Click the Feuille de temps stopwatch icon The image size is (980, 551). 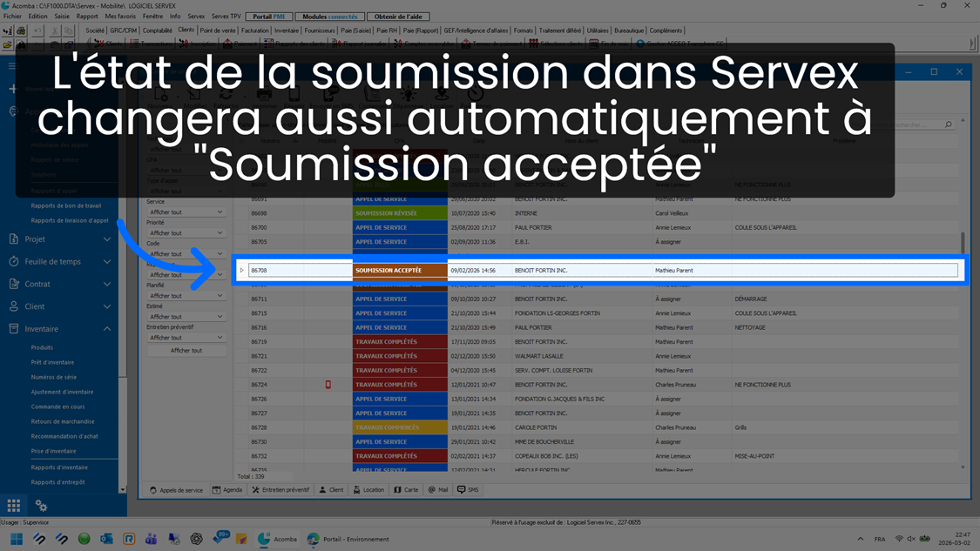[x=14, y=261]
